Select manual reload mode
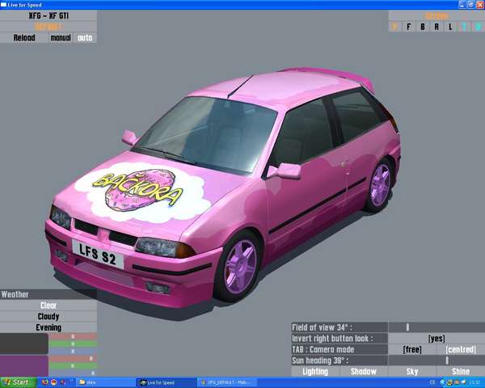 [61, 38]
